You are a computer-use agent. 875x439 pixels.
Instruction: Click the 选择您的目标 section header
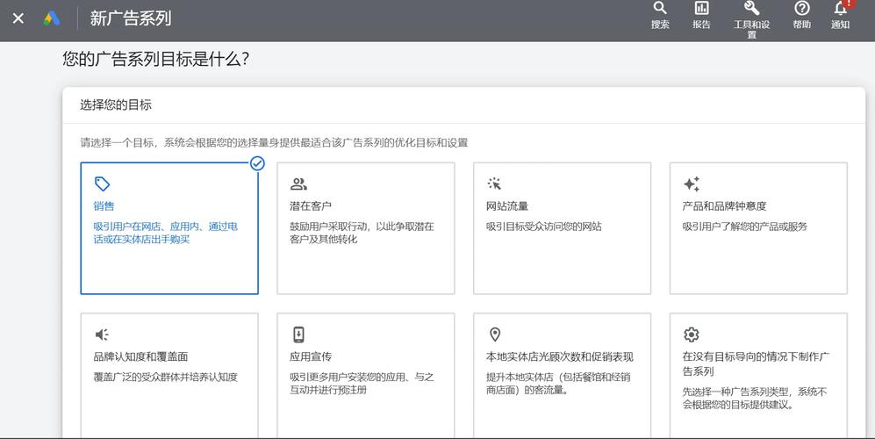tap(116, 104)
